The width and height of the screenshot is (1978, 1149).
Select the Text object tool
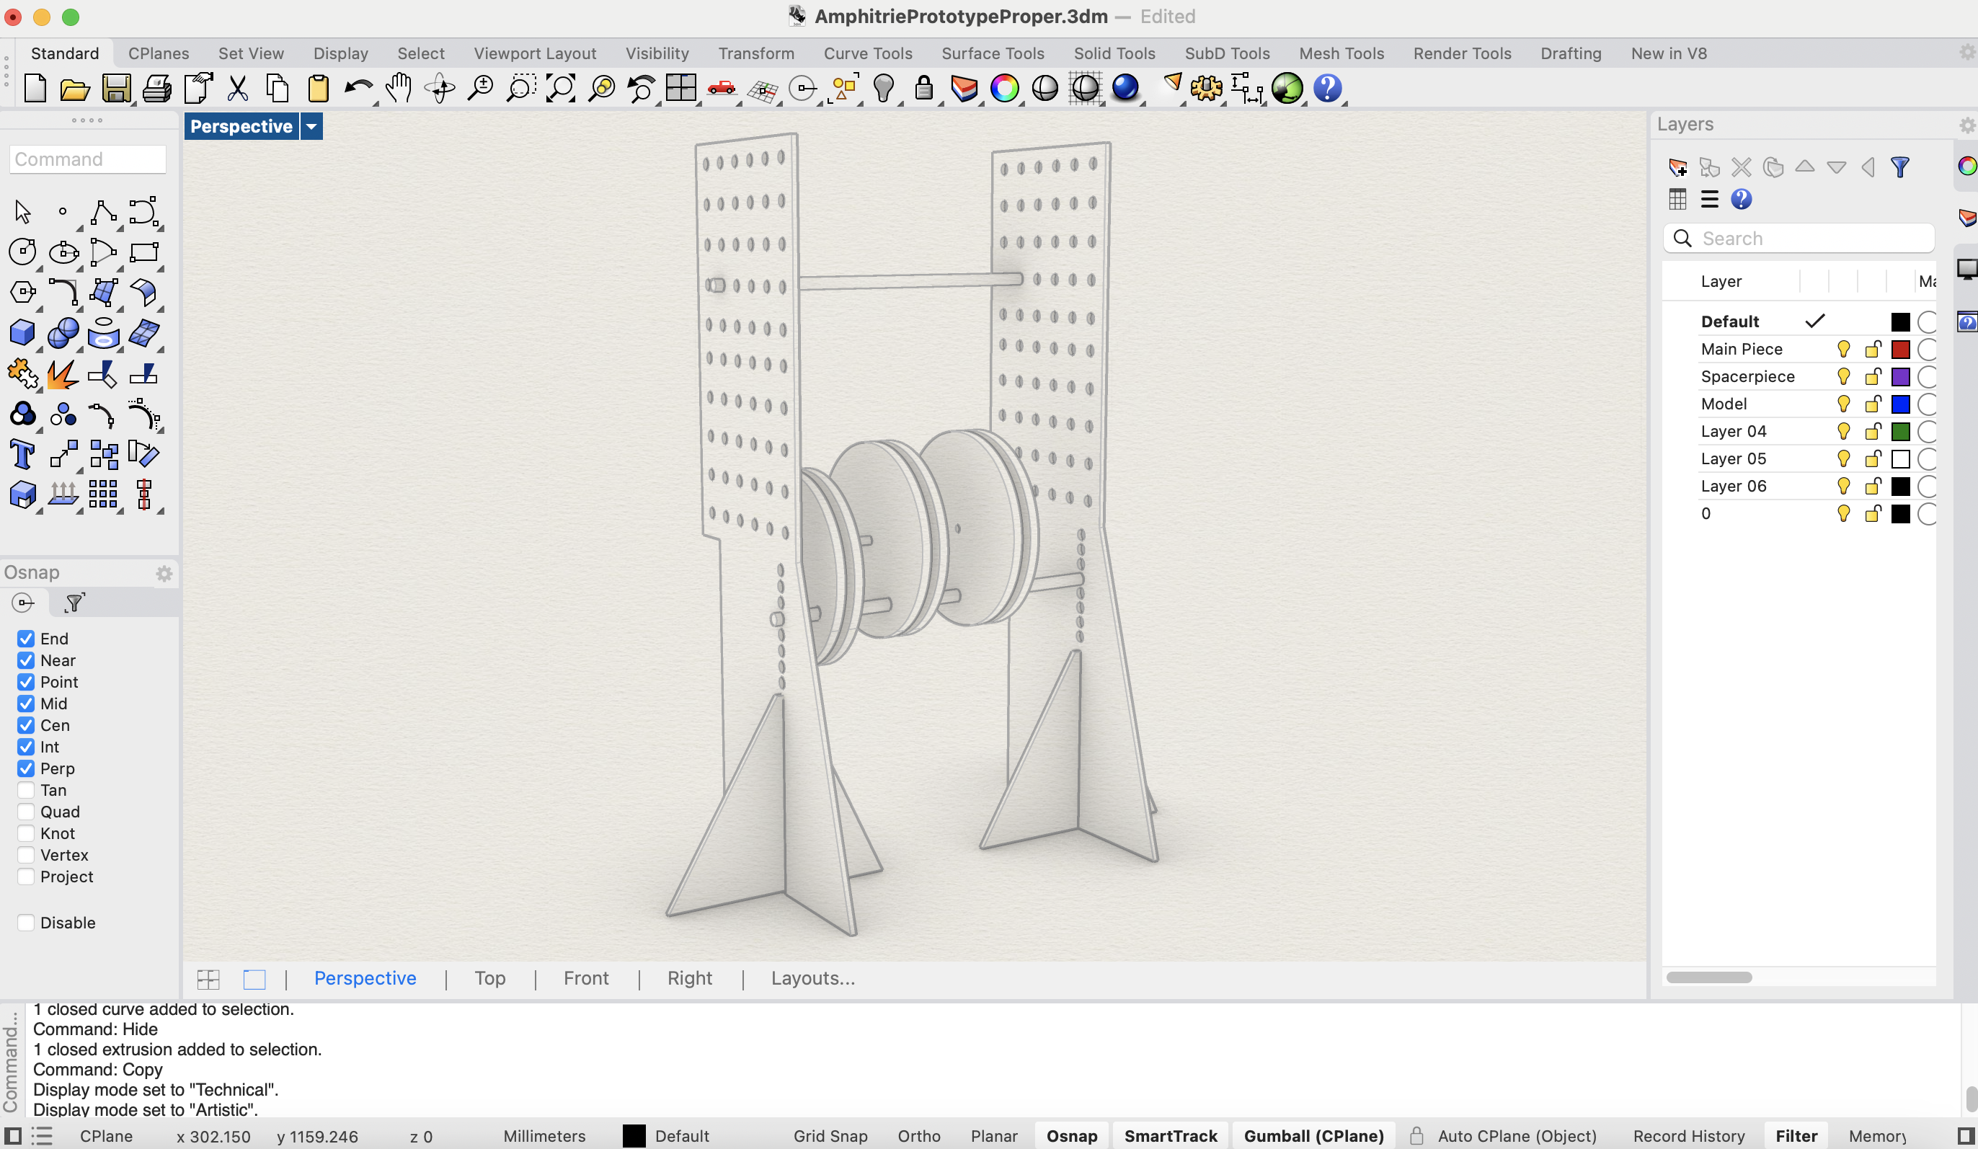[22, 454]
